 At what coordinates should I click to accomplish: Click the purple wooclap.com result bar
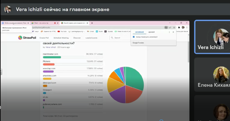[x=48, y=71]
